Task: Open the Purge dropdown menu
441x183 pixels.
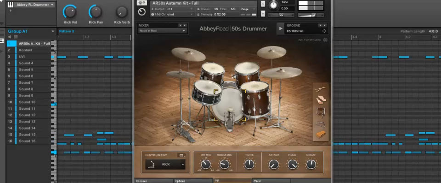Action: [248, 9]
